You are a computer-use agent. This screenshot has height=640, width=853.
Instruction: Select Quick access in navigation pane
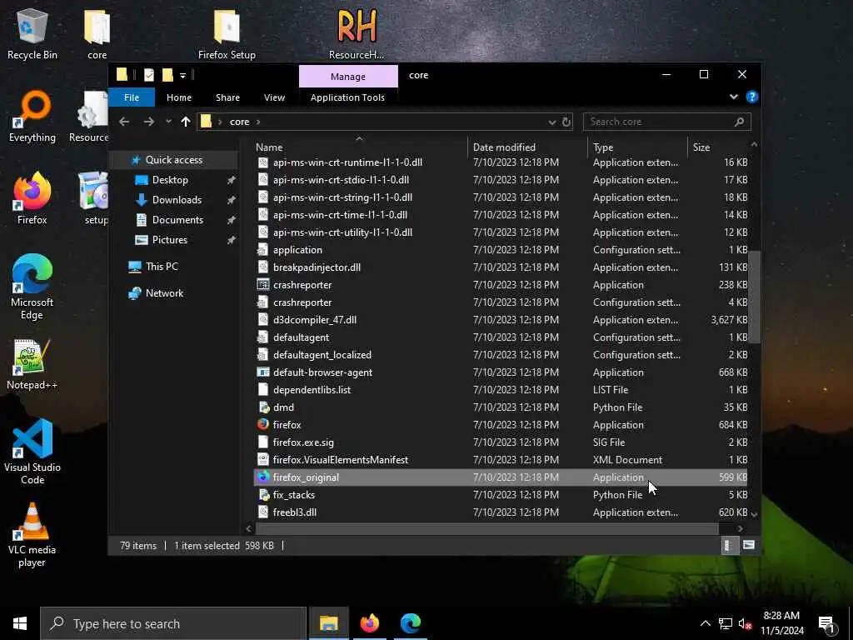point(173,160)
